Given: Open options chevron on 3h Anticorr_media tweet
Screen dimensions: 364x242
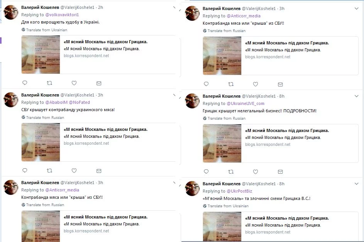Looking at the screenshot, I should [x=356, y=8].
